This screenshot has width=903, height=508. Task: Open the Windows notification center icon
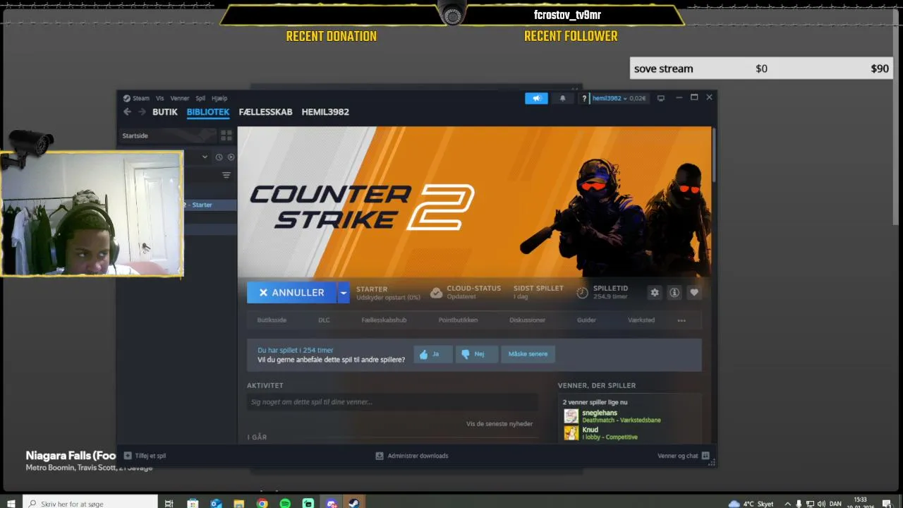(887, 503)
